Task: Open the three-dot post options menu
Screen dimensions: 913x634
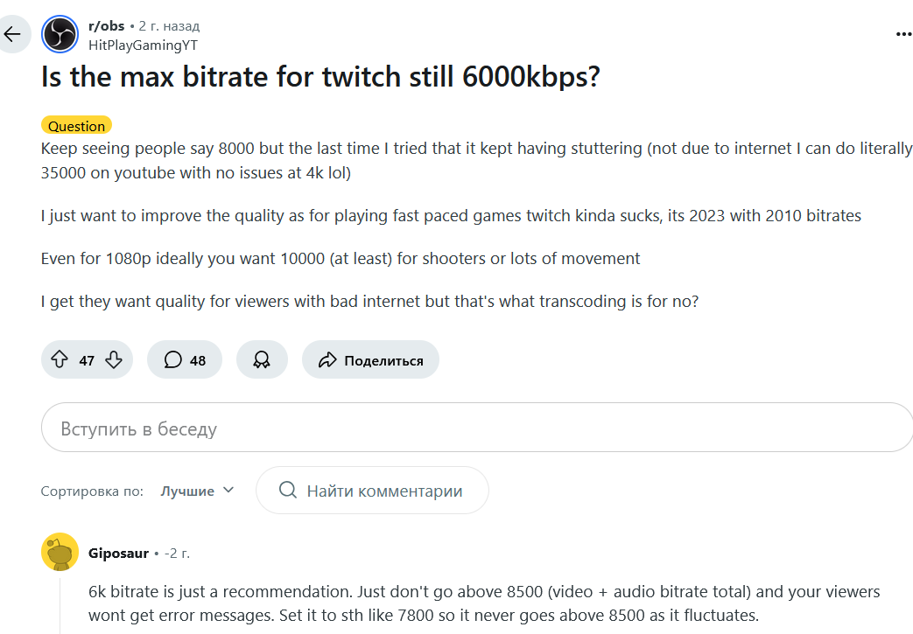Action: (x=904, y=34)
